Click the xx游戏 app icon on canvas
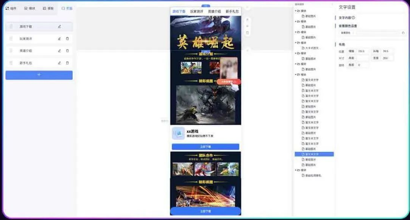Screen dimensions: 410x220 click(178, 133)
